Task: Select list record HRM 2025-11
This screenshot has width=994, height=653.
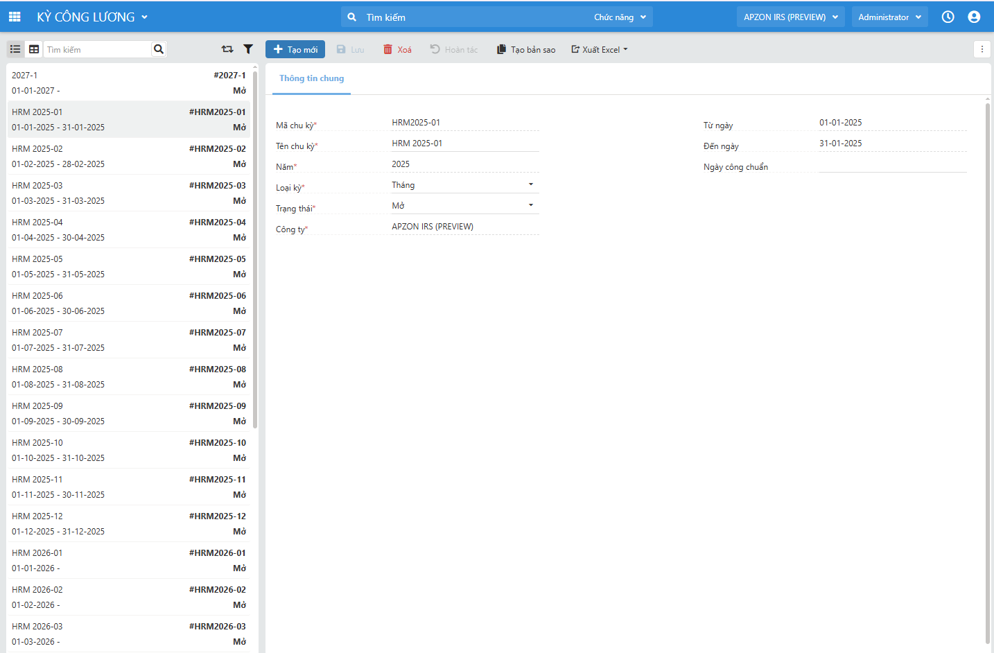Action: (x=129, y=487)
